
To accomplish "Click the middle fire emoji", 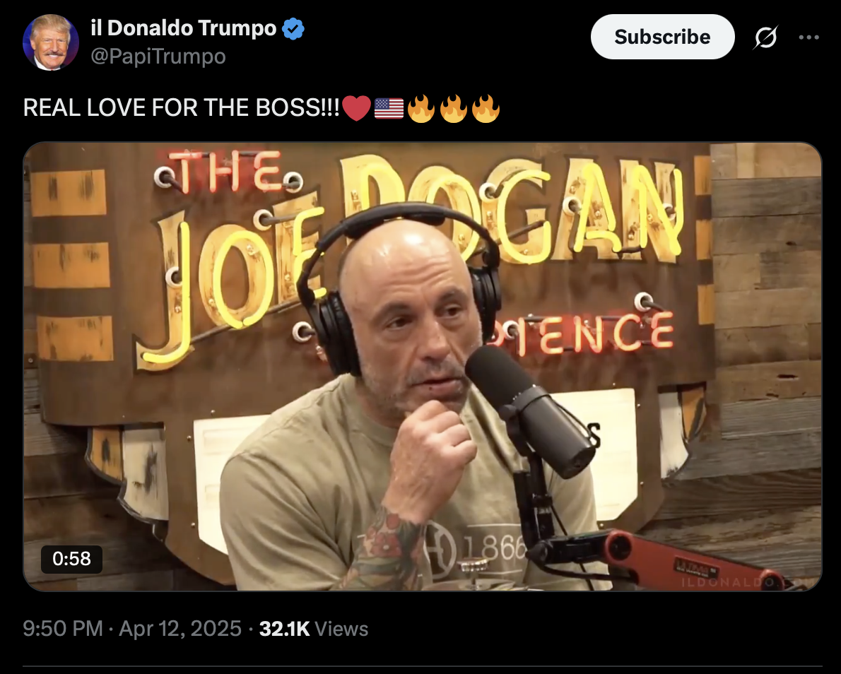I will coord(453,108).
